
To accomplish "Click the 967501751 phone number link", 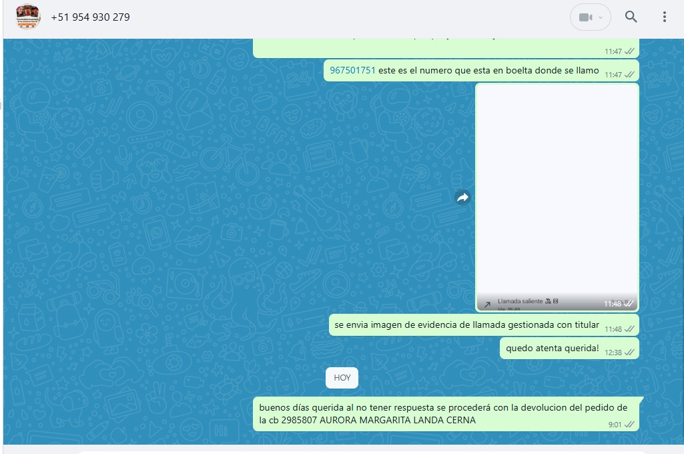I will pyautogui.click(x=352, y=70).
